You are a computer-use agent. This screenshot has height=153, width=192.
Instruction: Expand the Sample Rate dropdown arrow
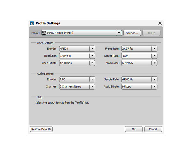point(155,79)
